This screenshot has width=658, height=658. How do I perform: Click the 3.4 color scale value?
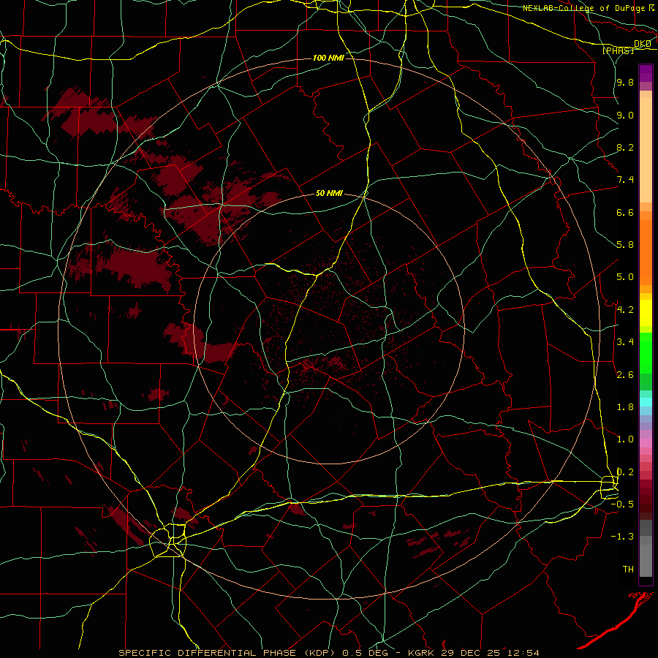625,342
